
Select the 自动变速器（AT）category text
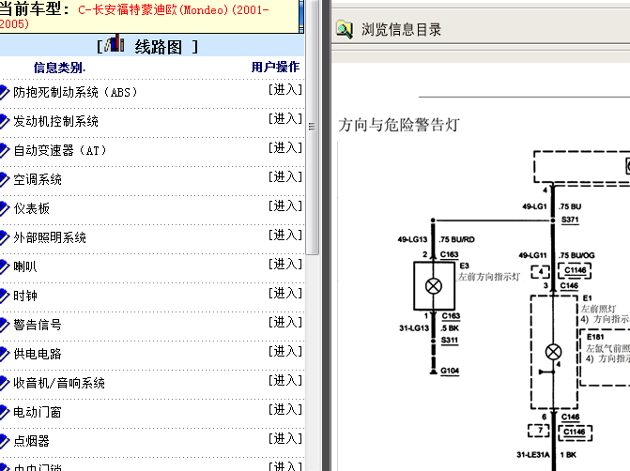tap(60, 150)
